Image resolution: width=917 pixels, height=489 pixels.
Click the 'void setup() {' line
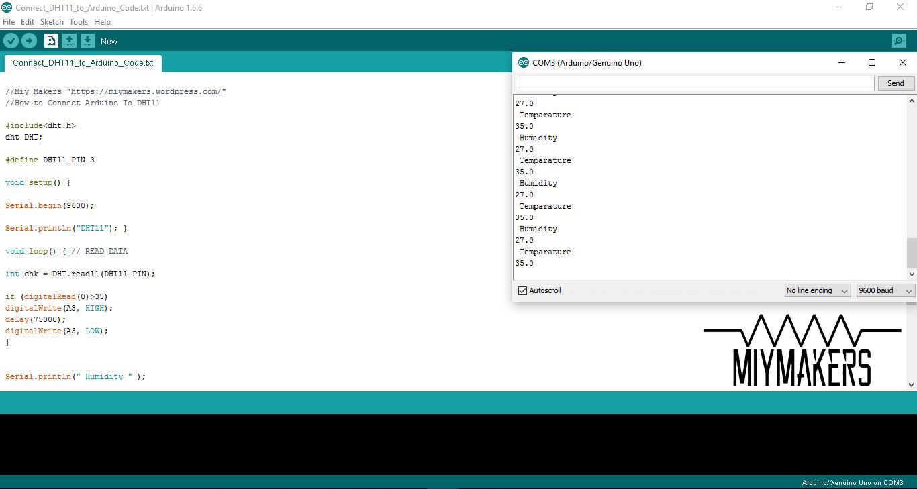point(38,183)
